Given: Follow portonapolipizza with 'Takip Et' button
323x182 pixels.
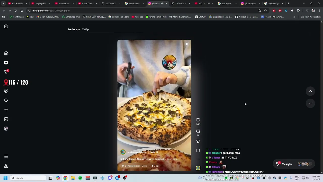Looking at the screenshot, I should point(153,152).
